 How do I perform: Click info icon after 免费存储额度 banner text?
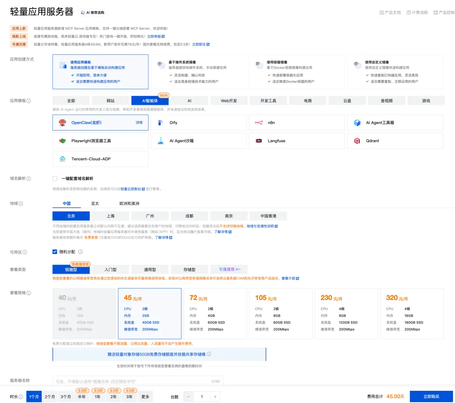coord(209,354)
